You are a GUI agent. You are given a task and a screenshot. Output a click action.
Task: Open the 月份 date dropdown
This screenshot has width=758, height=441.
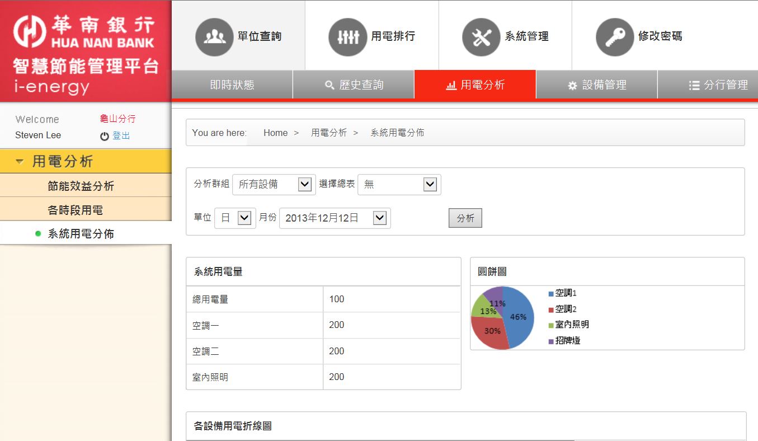(335, 218)
